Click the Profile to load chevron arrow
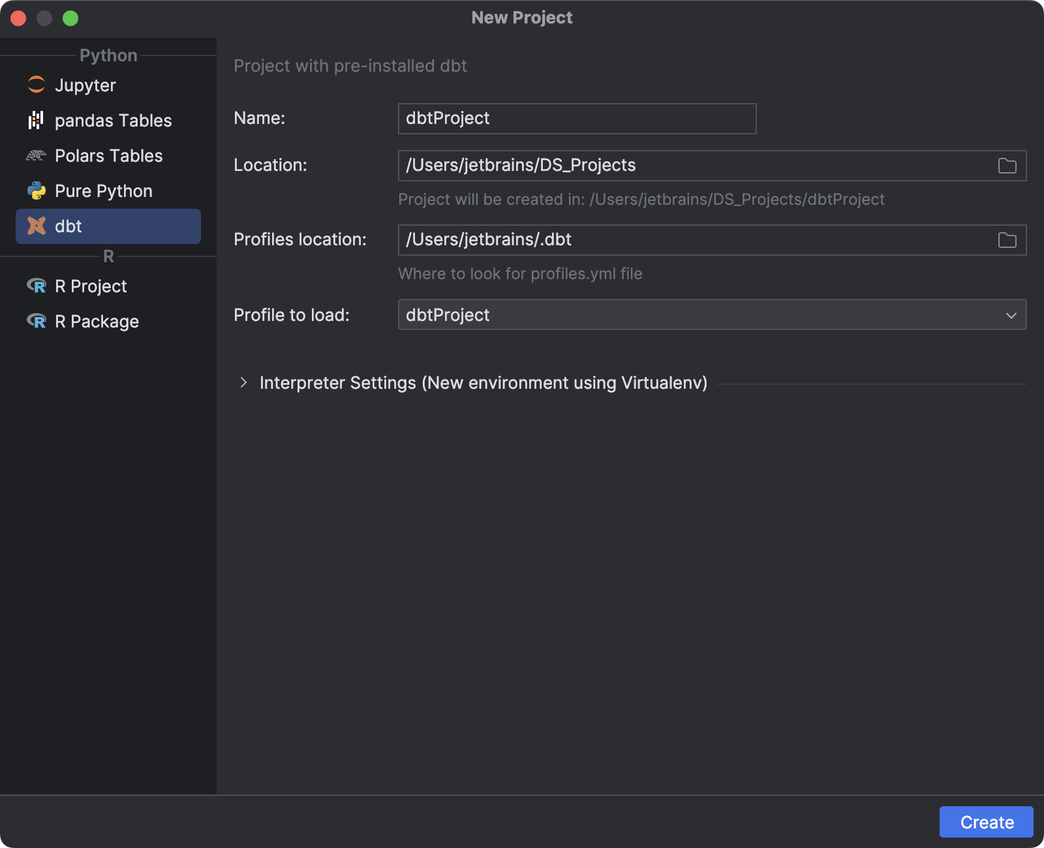 pyautogui.click(x=1010, y=314)
